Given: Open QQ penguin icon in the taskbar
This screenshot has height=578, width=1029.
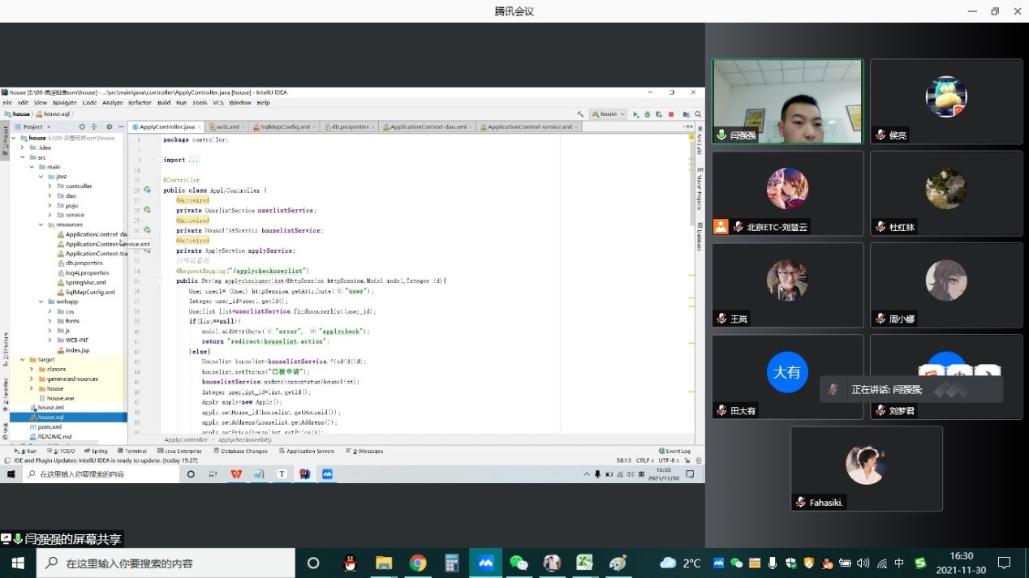Looking at the screenshot, I should click(x=351, y=563).
